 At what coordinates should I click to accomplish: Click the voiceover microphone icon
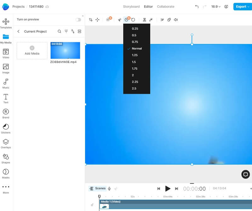pos(109,189)
